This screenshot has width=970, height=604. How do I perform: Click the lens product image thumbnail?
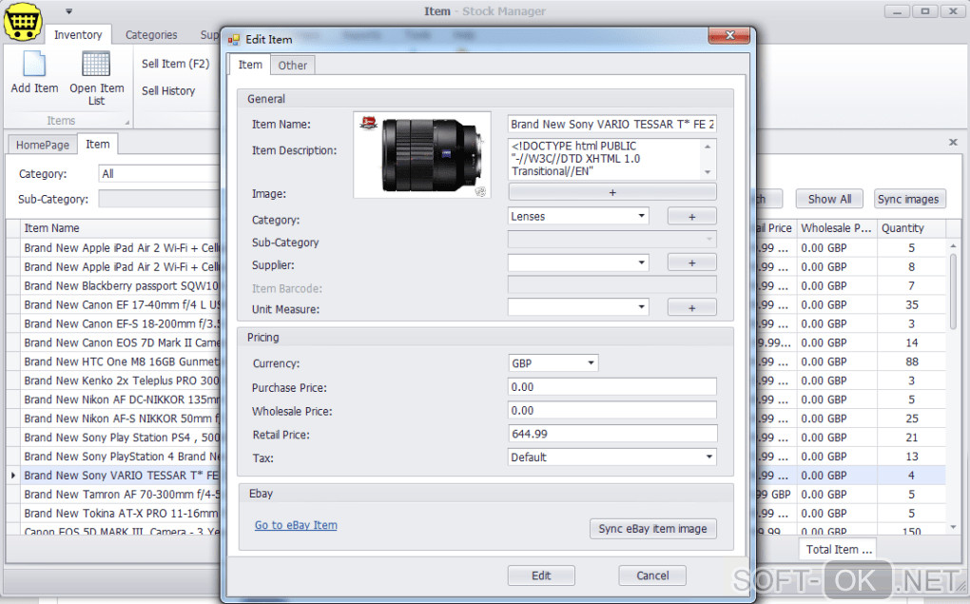point(422,155)
